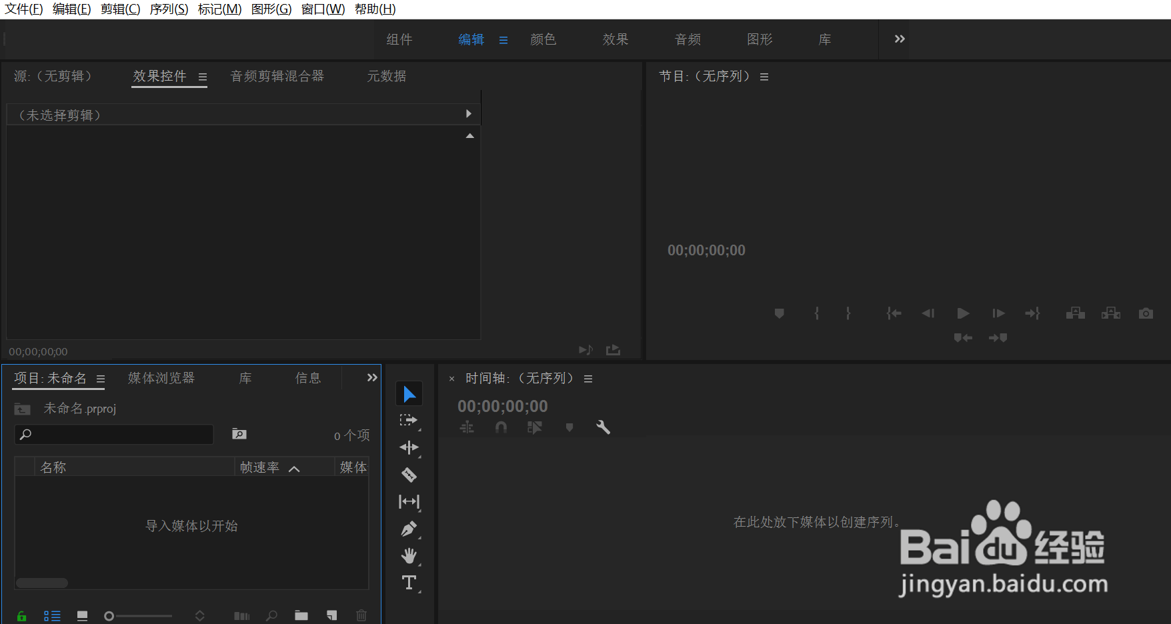Click Go to In point button
Image resolution: width=1171 pixels, height=624 pixels.
click(x=894, y=313)
